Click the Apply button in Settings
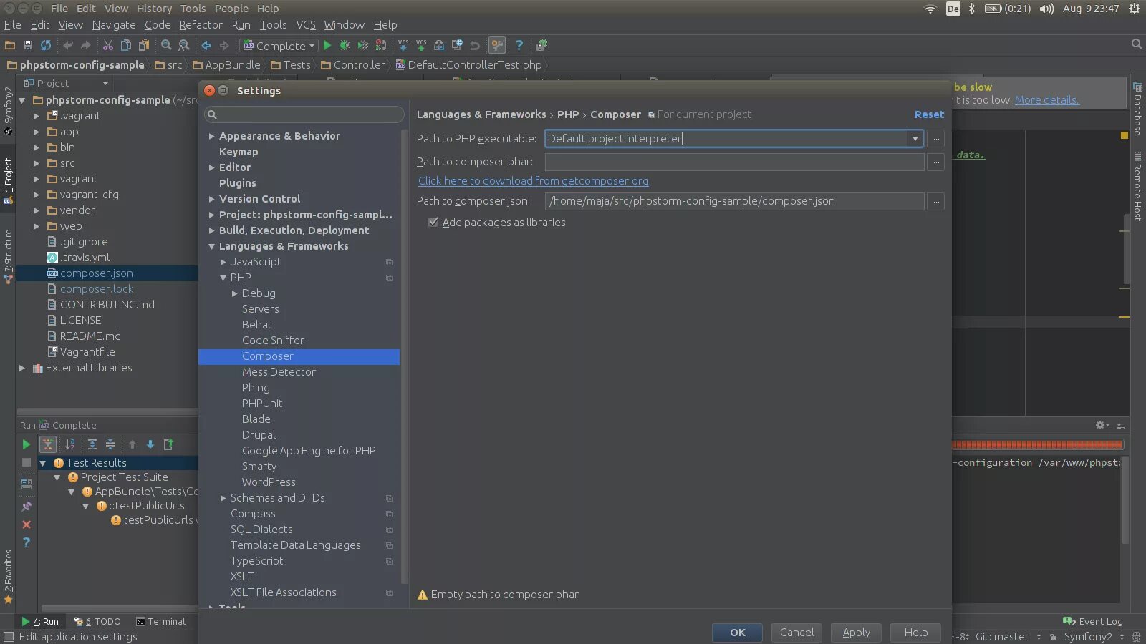The width and height of the screenshot is (1146, 644). pos(856,633)
